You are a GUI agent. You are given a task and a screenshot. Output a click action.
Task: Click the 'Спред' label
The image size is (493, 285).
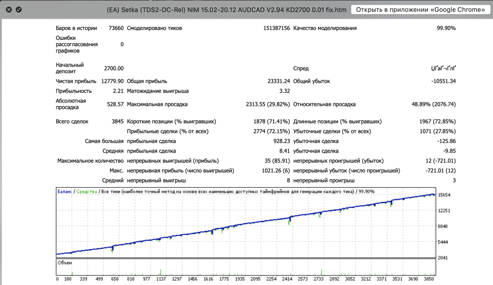click(x=301, y=68)
